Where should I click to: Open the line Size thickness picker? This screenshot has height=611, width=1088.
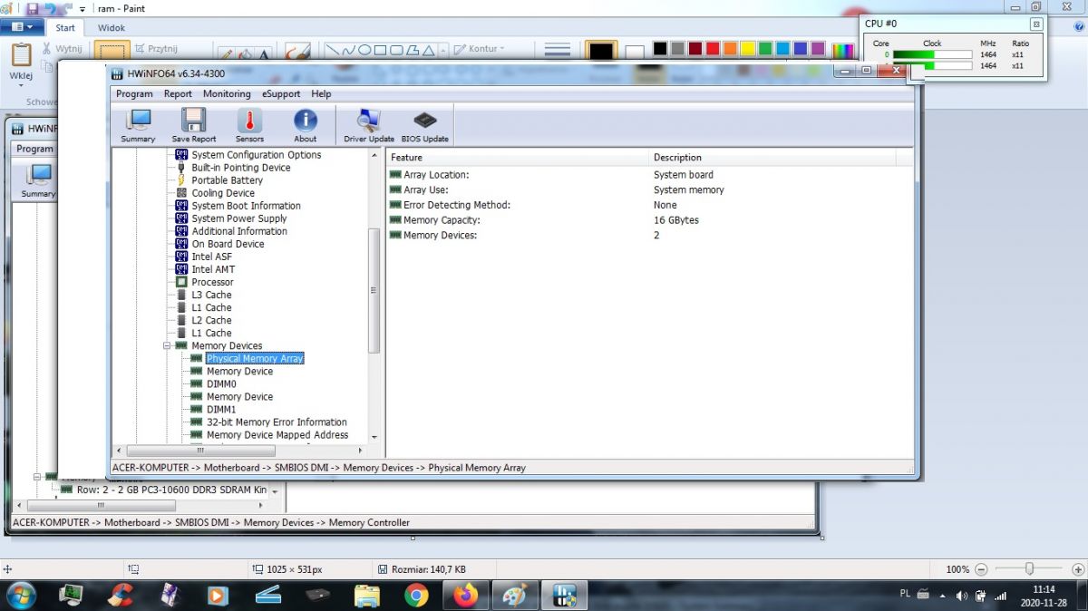[557, 51]
